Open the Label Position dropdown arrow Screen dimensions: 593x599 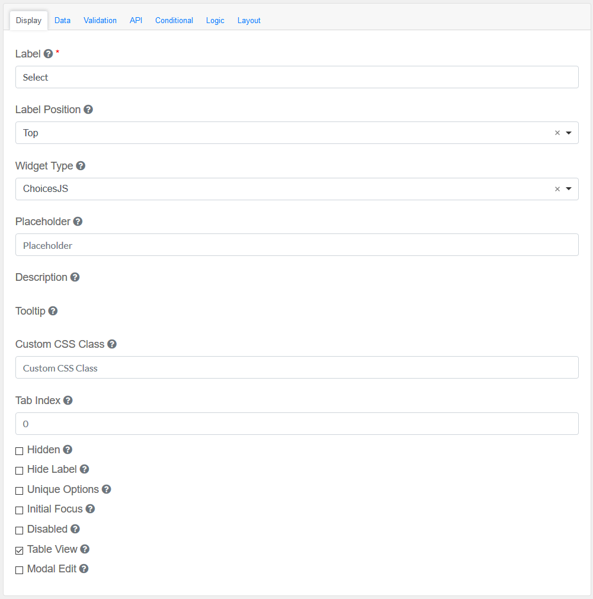tap(569, 133)
